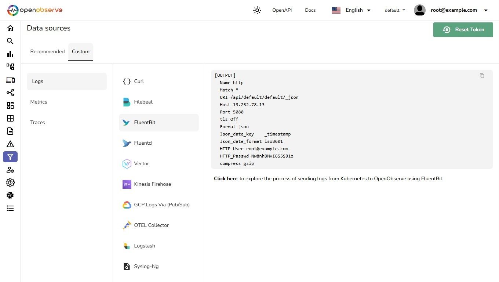This screenshot has height=282, width=499.
Task: Toggle the light/dark theme sun icon
Action: point(257,10)
